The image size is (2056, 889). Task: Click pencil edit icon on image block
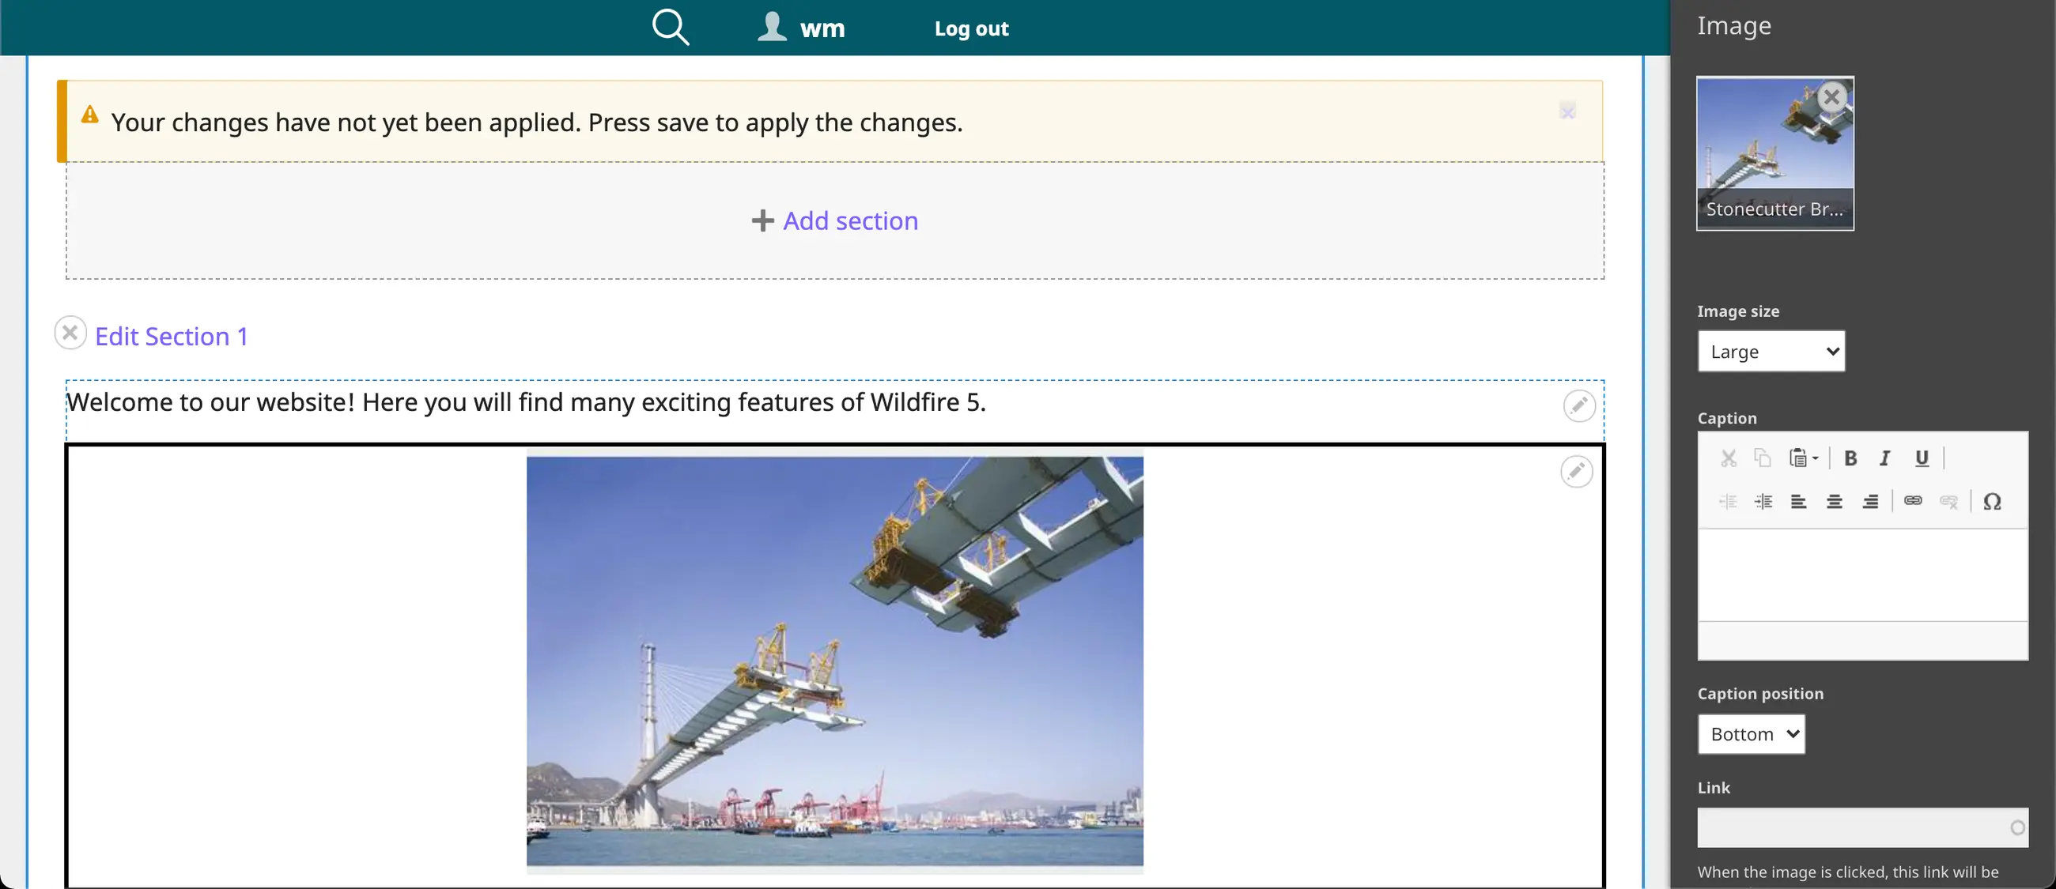click(x=1576, y=471)
